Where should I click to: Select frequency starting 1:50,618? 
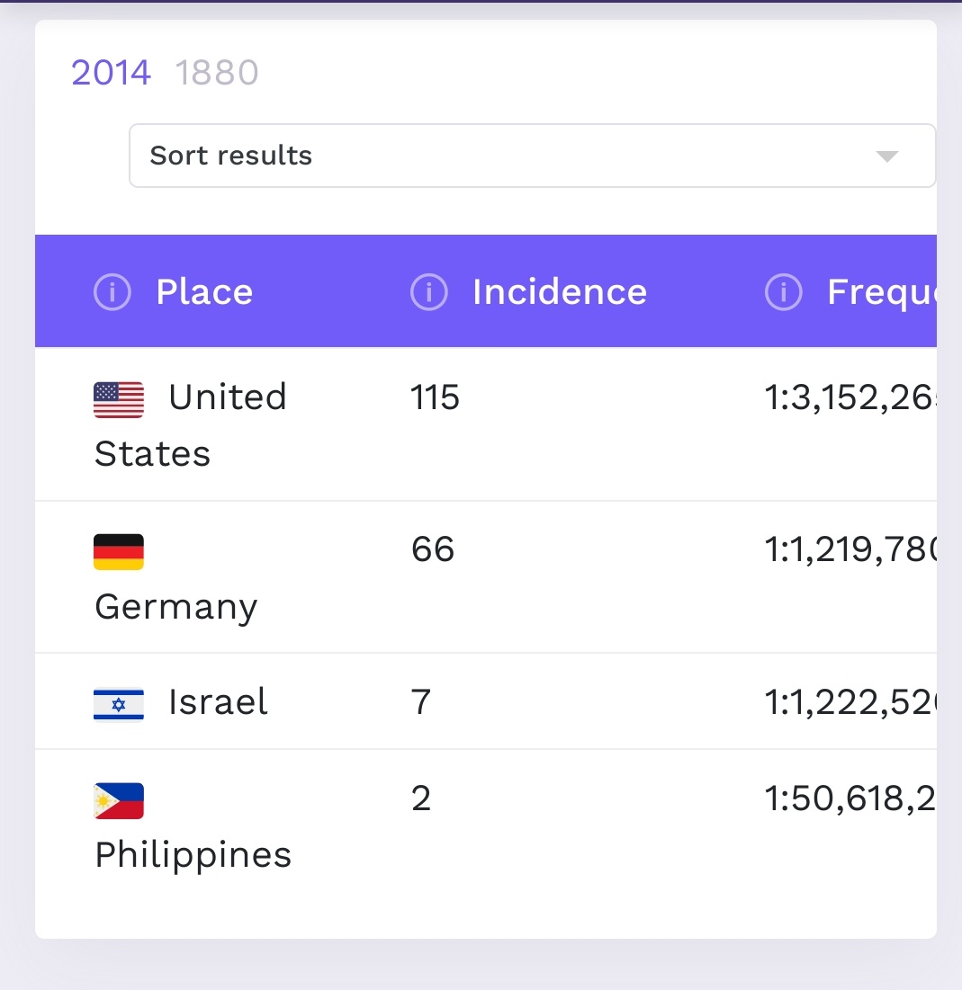pyautogui.click(x=850, y=799)
